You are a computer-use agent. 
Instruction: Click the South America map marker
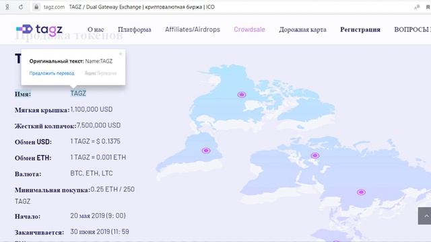(x=206, y=151)
